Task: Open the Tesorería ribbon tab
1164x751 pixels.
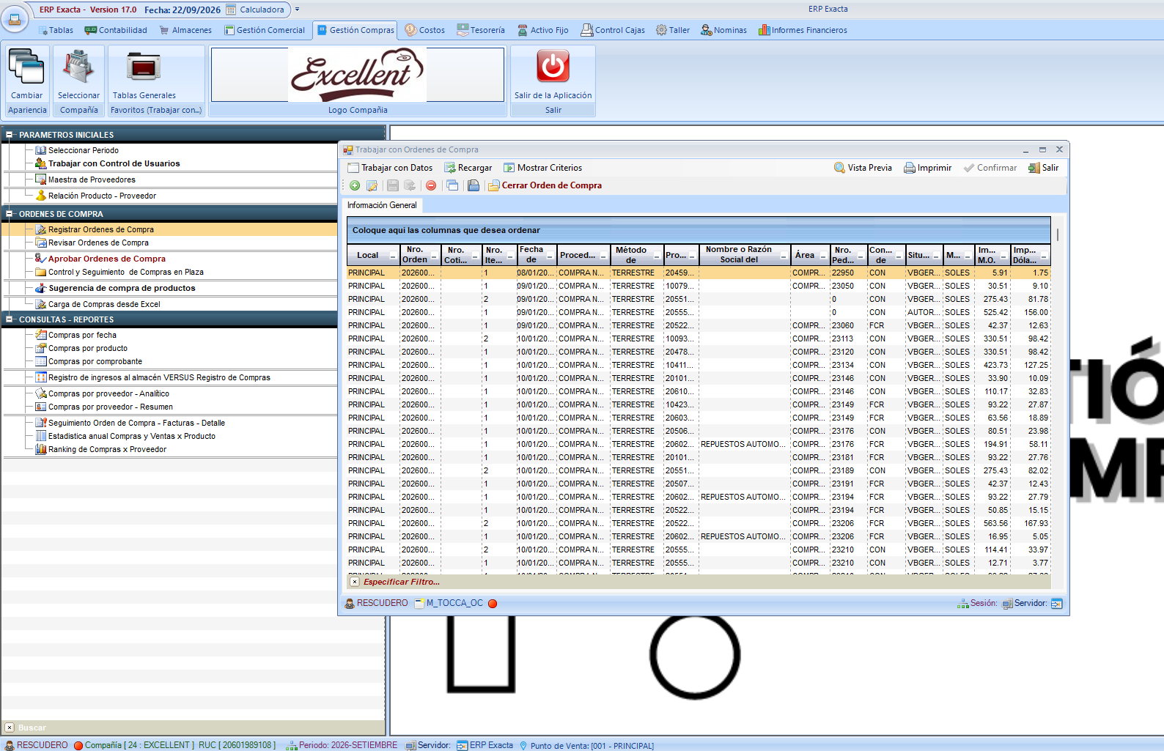Action: 481,30
